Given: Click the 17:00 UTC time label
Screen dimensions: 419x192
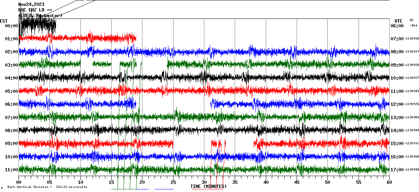Looking at the screenshot, I should pyautogui.click(x=397, y=170).
